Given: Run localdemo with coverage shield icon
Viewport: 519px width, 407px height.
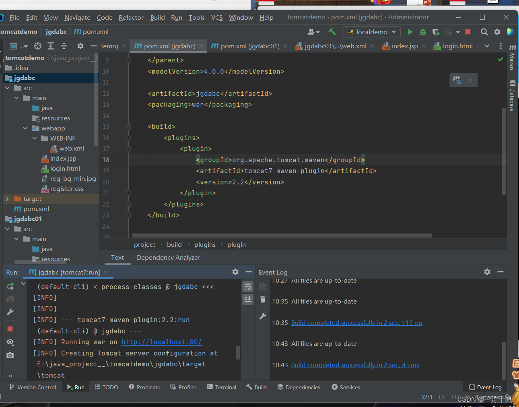Looking at the screenshot, I should pos(436,32).
